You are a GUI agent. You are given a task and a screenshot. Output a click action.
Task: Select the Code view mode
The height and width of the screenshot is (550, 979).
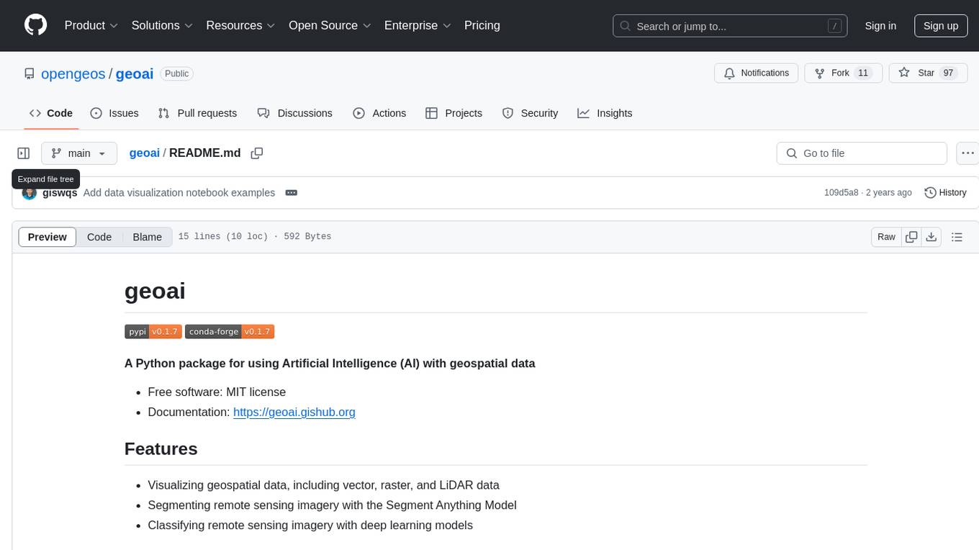coord(99,237)
